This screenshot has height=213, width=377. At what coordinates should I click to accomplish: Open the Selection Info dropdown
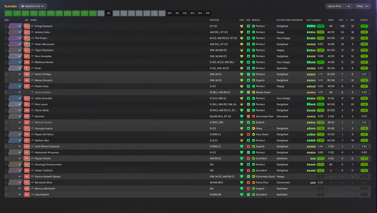click(x=32, y=6)
